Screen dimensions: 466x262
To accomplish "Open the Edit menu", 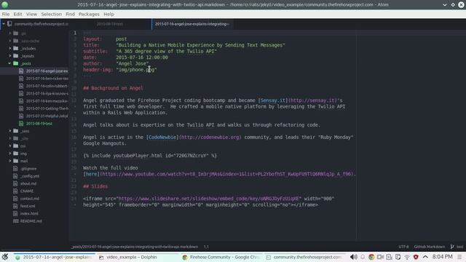I will [x=17, y=14].
